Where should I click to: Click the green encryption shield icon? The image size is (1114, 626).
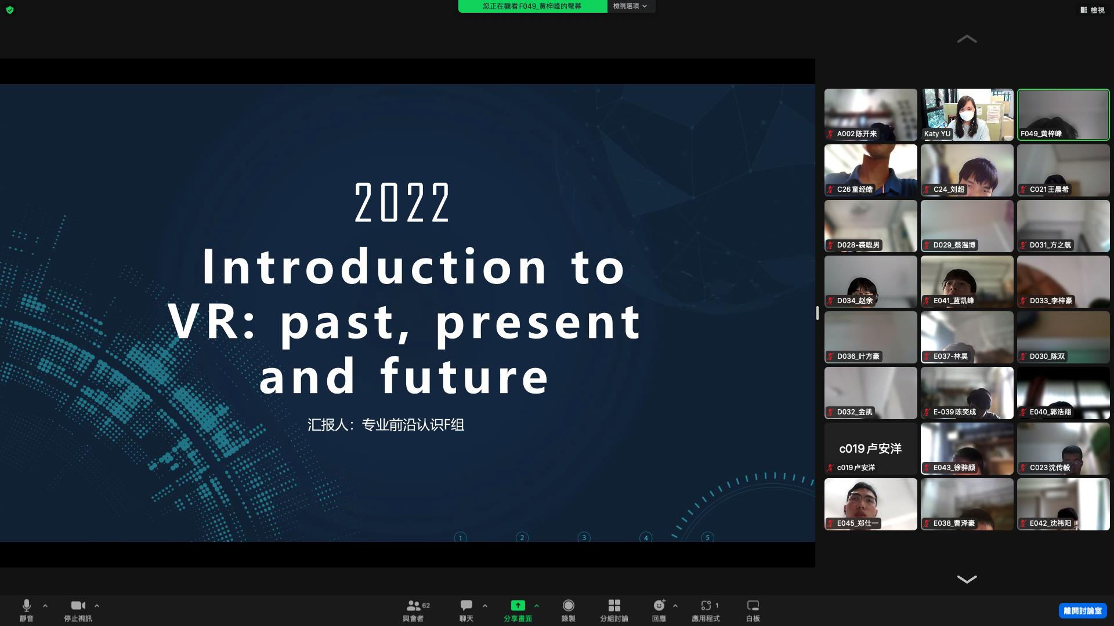10,10
